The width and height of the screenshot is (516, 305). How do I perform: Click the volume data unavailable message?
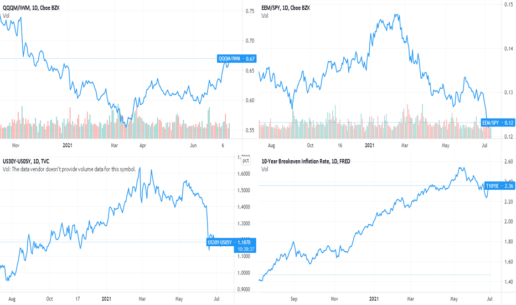pos(69,169)
